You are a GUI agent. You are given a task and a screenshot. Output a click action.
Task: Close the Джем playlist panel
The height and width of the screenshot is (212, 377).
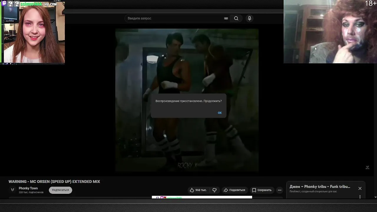[x=360, y=188]
